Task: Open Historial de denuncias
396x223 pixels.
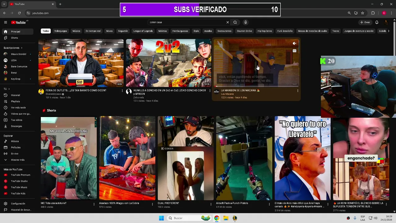Action: [x=18, y=210]
